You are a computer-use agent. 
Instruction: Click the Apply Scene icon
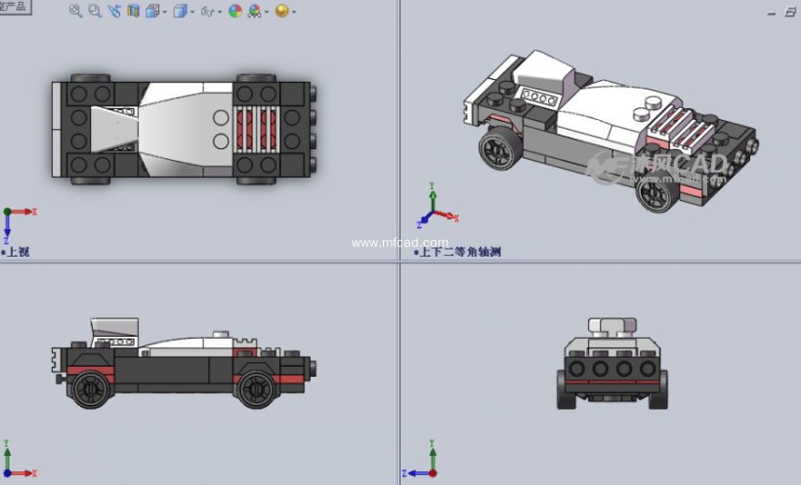coord(255,12)
